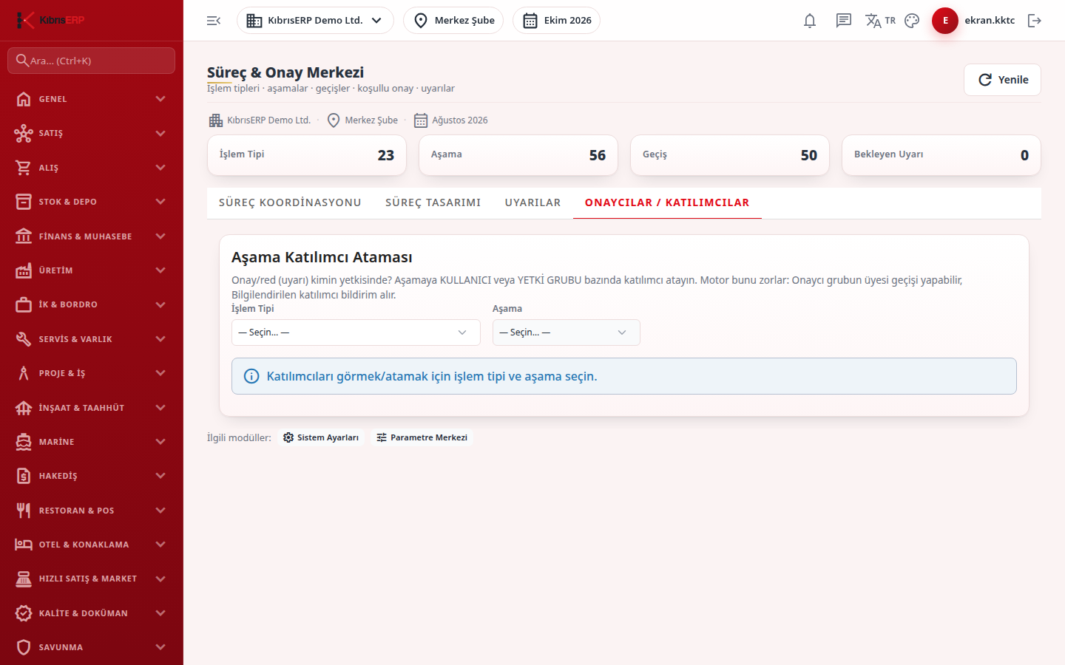Viewport: 1065px width, 665px height.
Task: Click the language translate TR icon
Action: [x=880, y=21]
